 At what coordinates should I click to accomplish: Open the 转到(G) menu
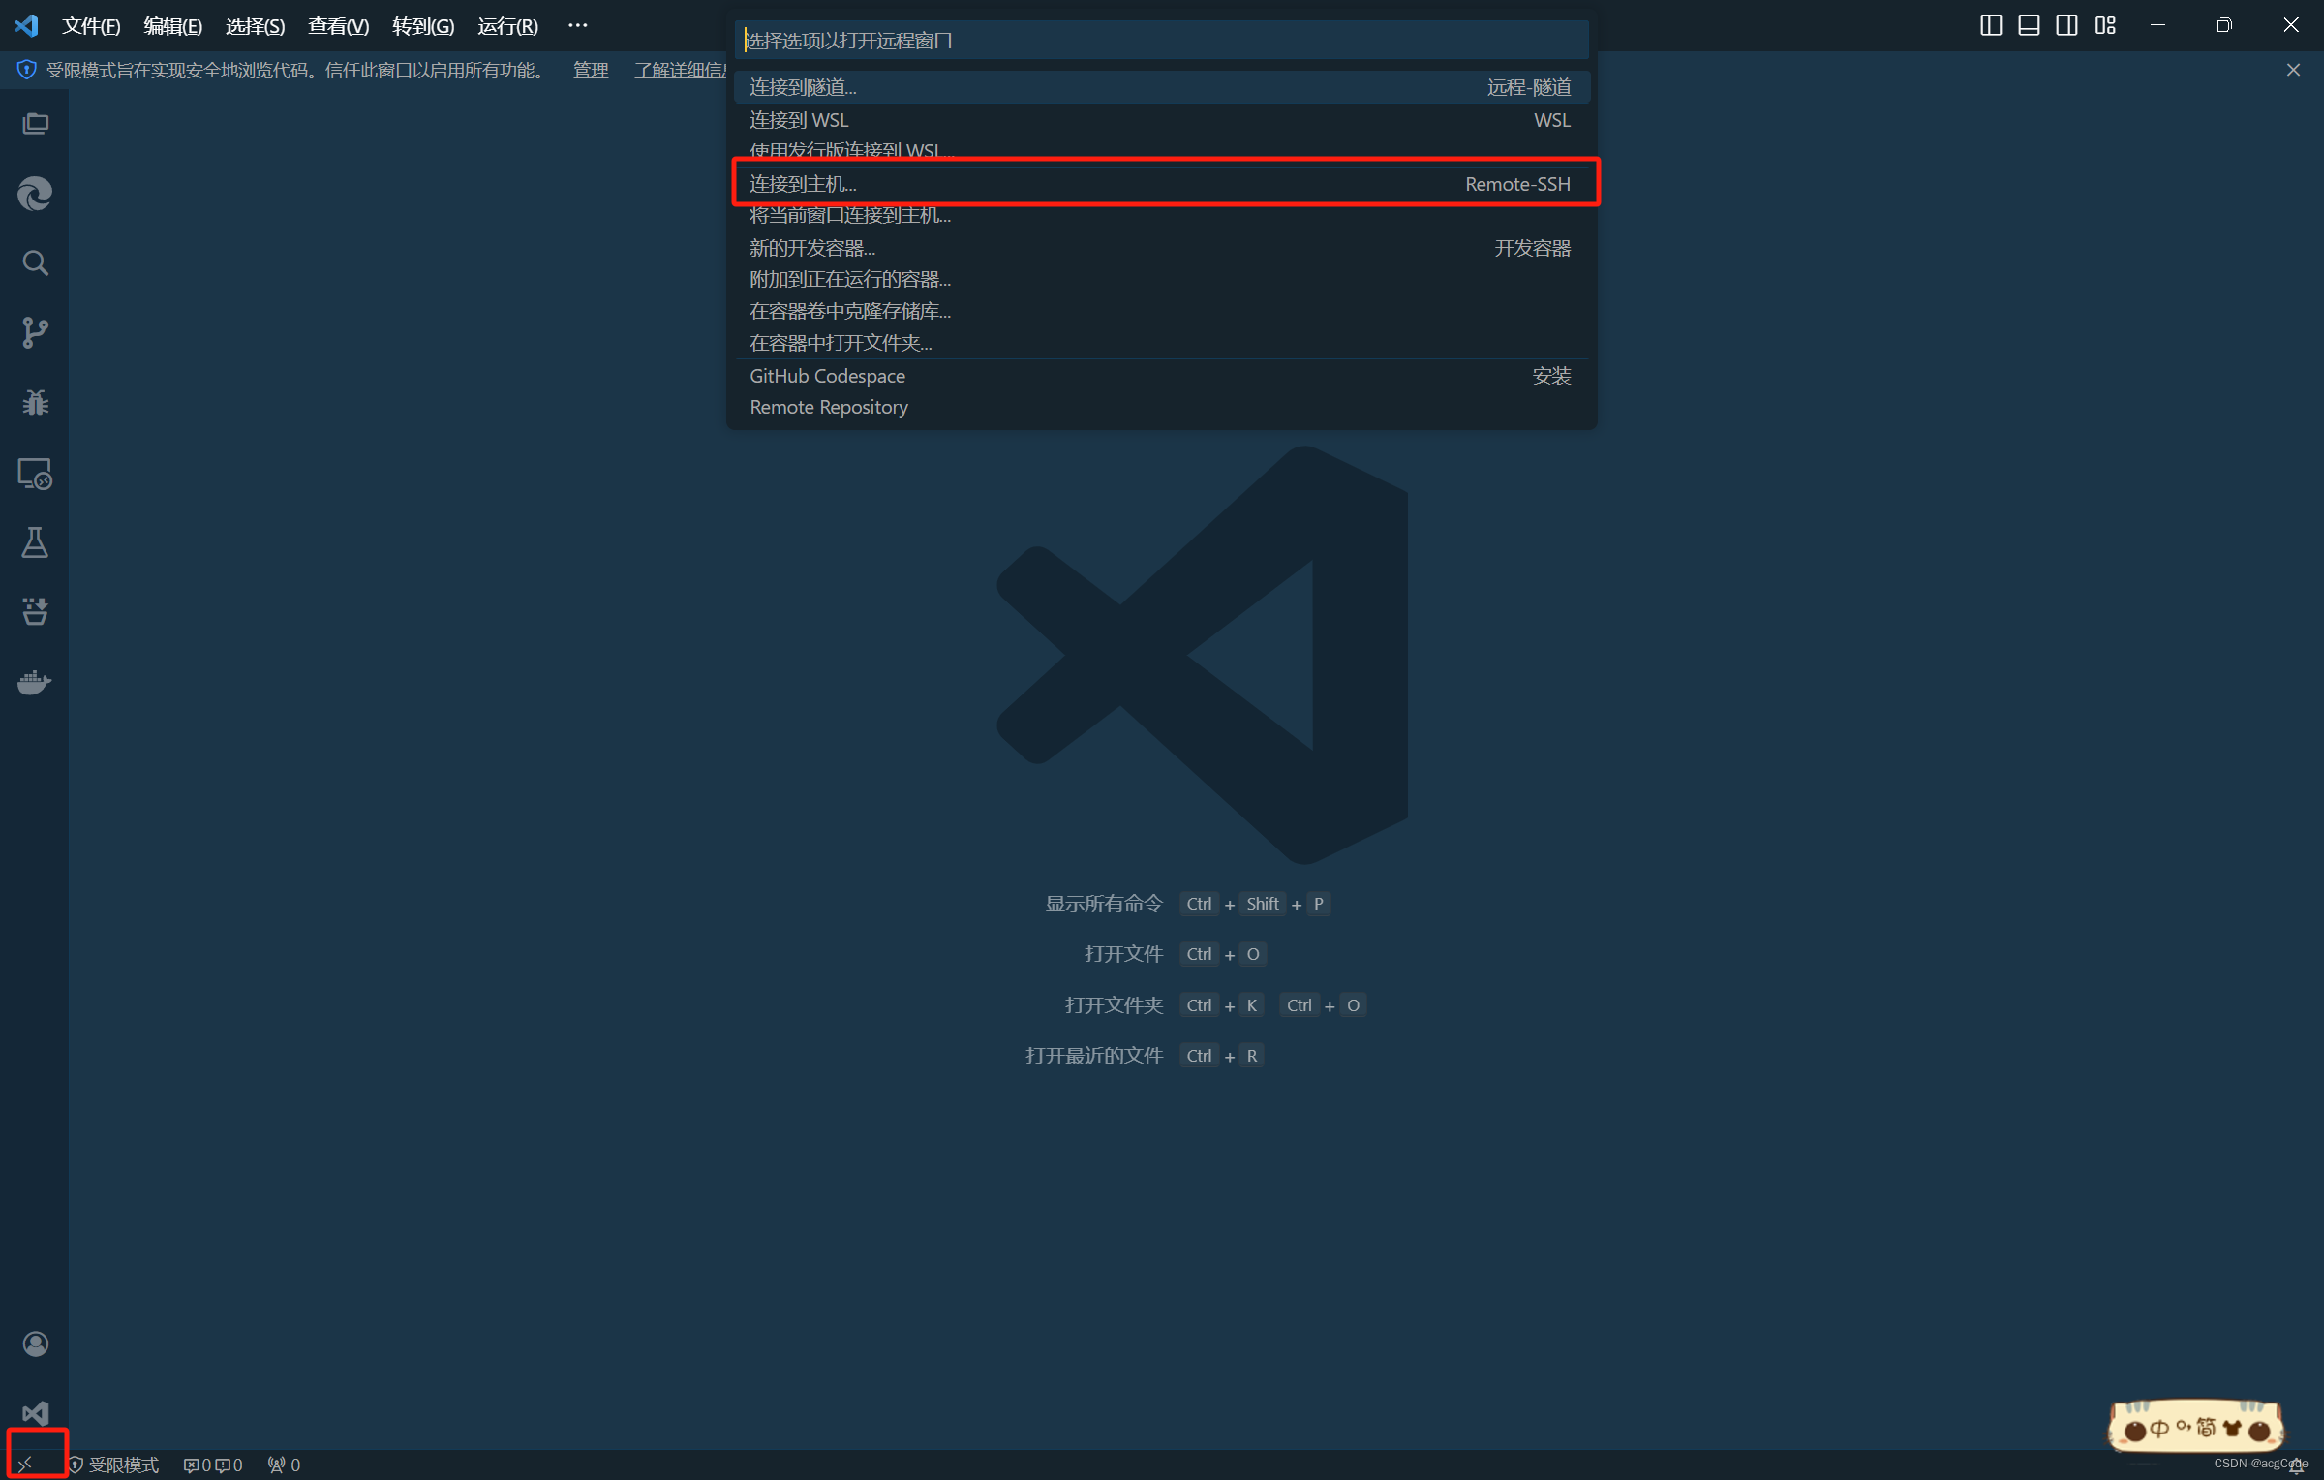(423, 26)
